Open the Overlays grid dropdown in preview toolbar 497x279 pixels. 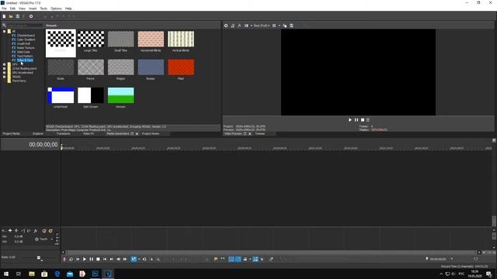280,26
